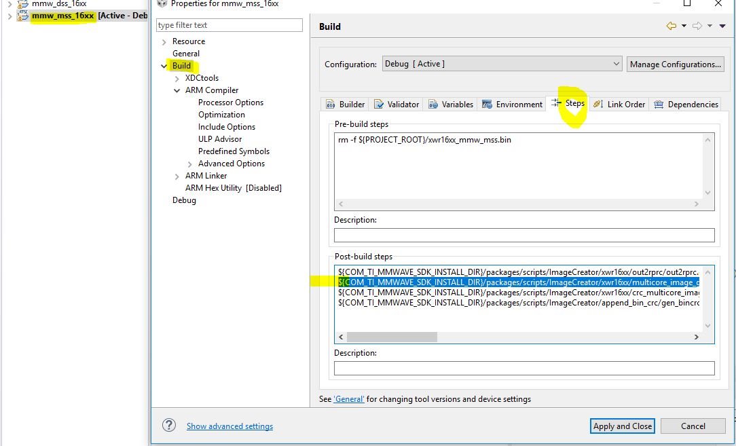This screenshot has height=446, width=736.
Task: Click Manage Configurations button
Action: 676,64
